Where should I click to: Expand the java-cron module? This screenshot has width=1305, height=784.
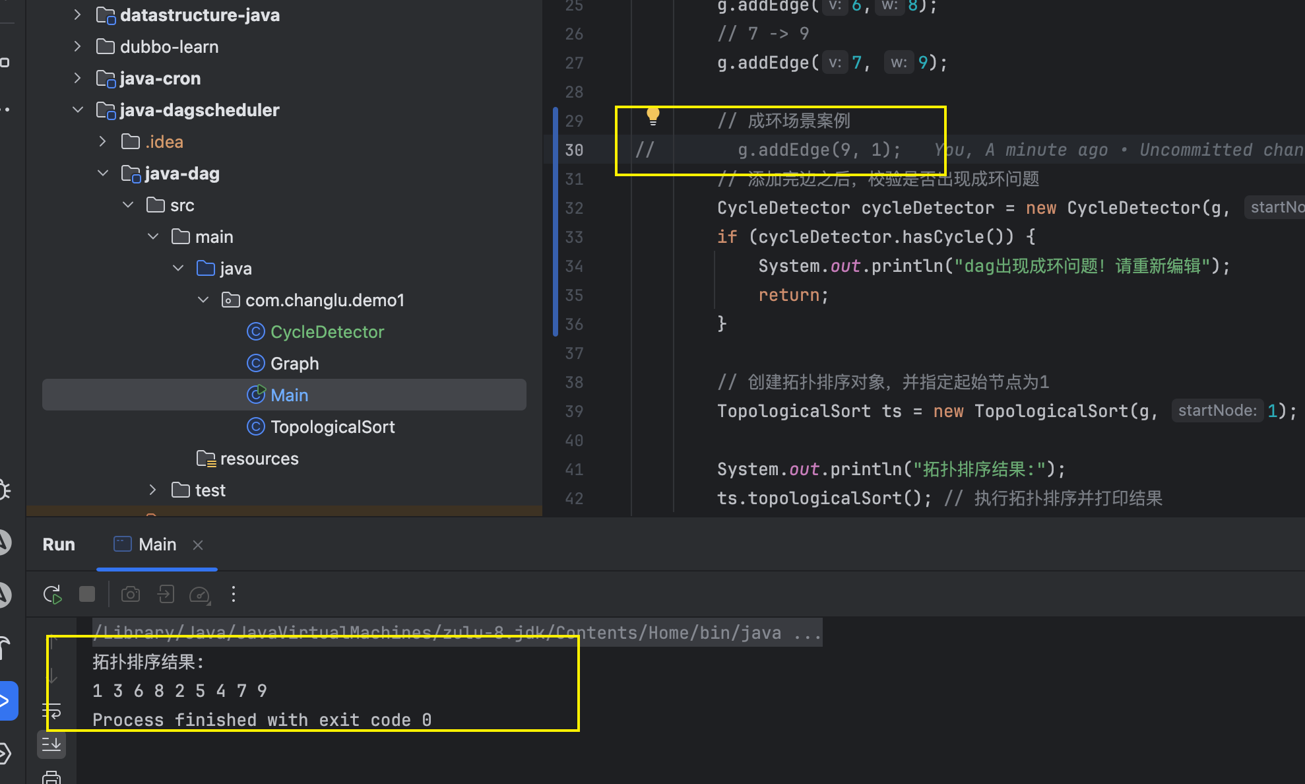click(78, 78)
